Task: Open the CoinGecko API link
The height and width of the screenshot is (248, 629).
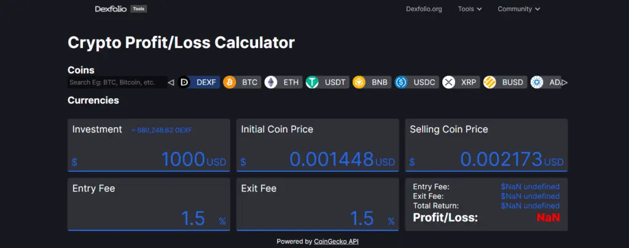Action: click(x=336, y=241)
